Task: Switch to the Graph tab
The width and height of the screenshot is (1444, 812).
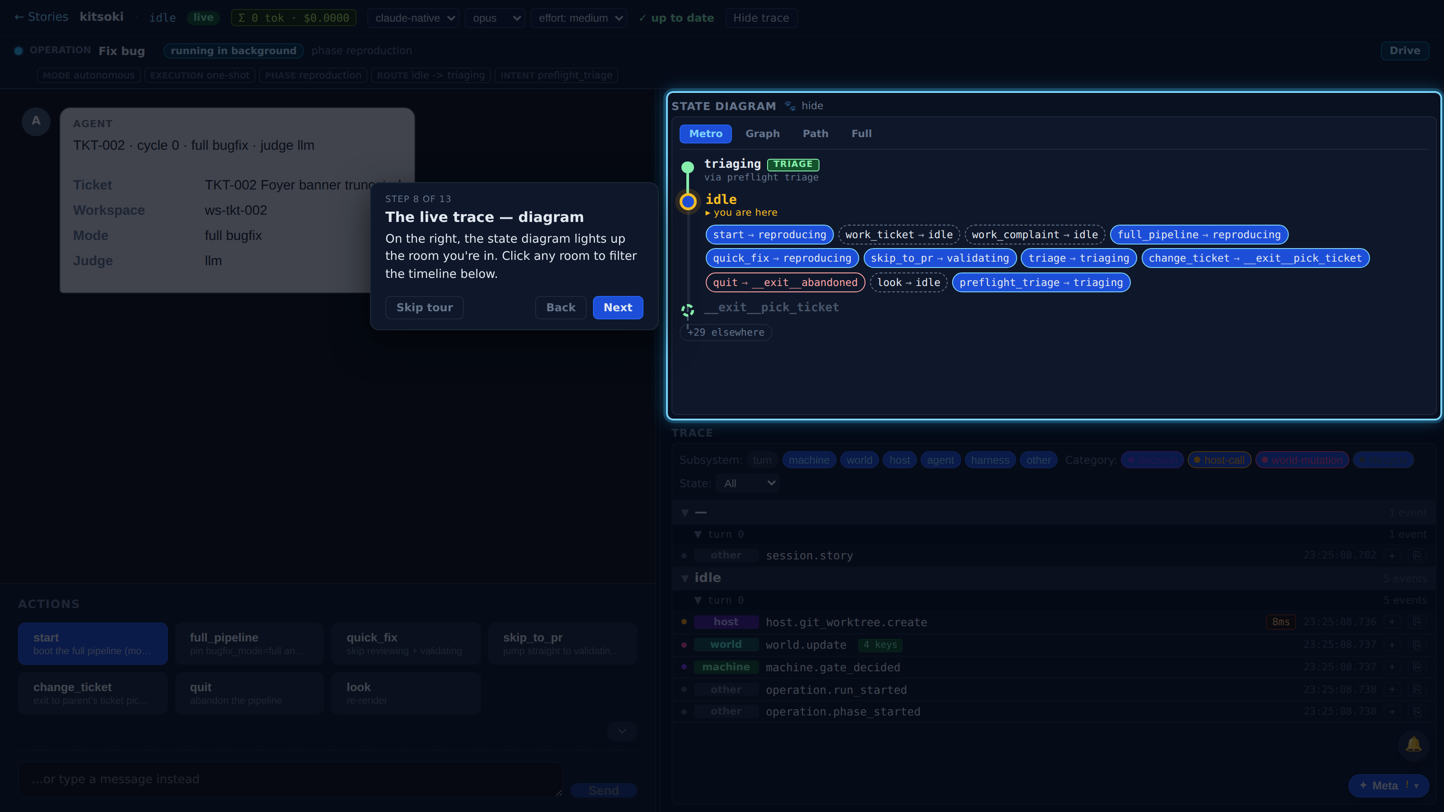Action: pyautogui.click(x=762, y=134)
